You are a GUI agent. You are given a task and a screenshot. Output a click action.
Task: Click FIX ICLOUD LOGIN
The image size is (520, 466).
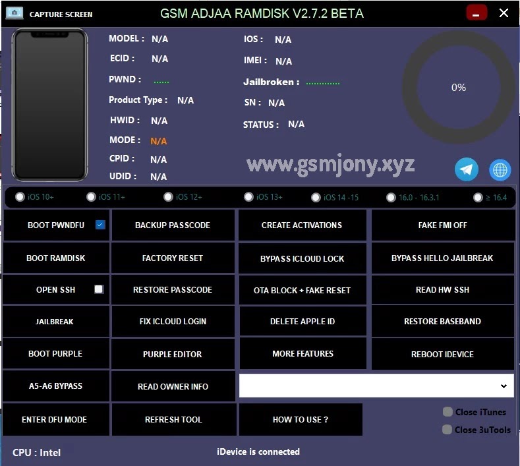point(173,322)
